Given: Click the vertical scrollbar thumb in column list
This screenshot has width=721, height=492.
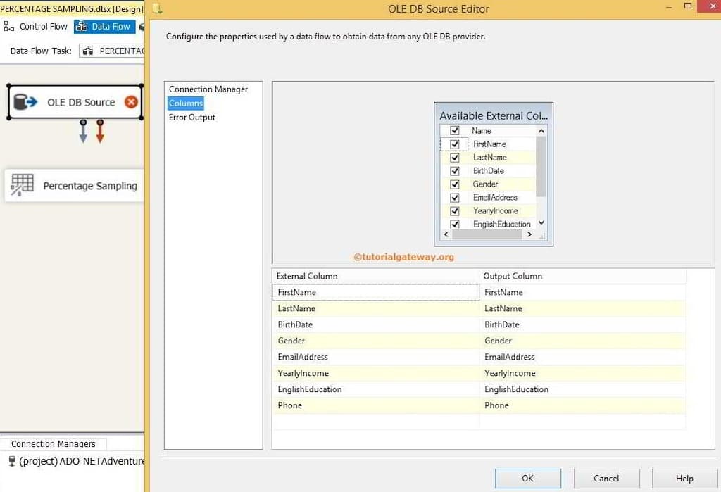Looking at the screenshot, I should pos(541,166).
